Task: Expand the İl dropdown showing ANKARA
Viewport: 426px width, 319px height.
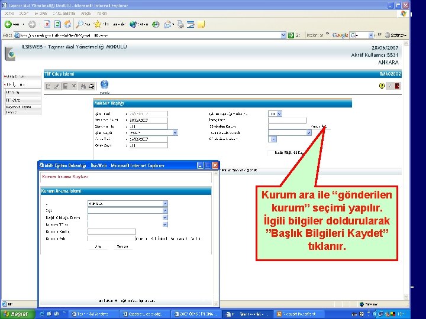Action: point(165,203)
